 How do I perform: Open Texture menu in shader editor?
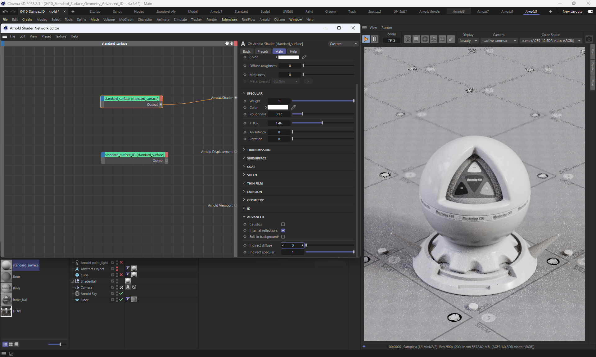61,36
